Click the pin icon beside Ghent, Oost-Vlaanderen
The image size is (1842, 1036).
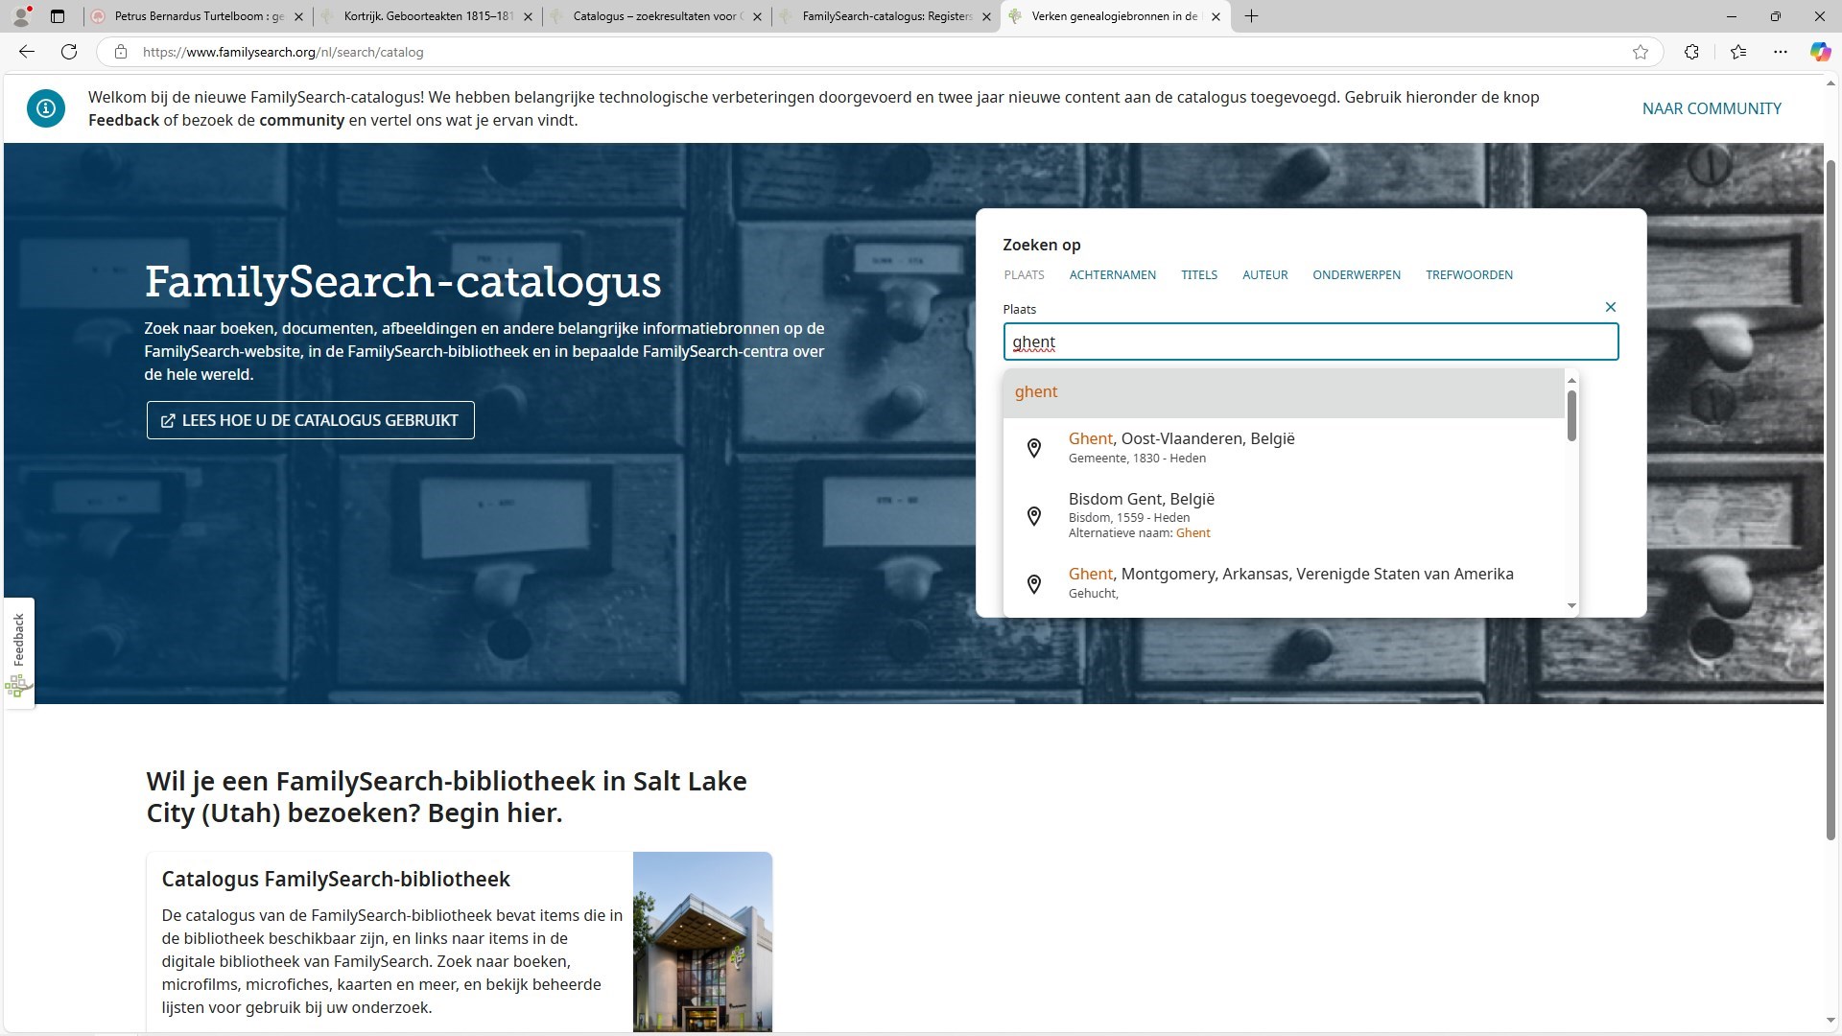pos(1034,448)
